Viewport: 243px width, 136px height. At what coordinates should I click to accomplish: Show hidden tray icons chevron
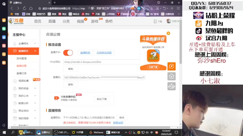pyautogui.click(x=126, y=132)
